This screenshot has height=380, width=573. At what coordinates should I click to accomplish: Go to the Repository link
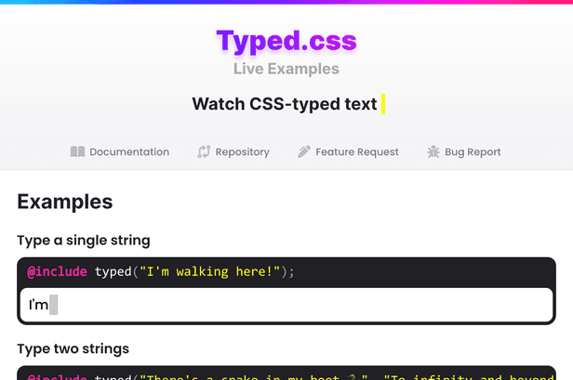tap(242, 151)
